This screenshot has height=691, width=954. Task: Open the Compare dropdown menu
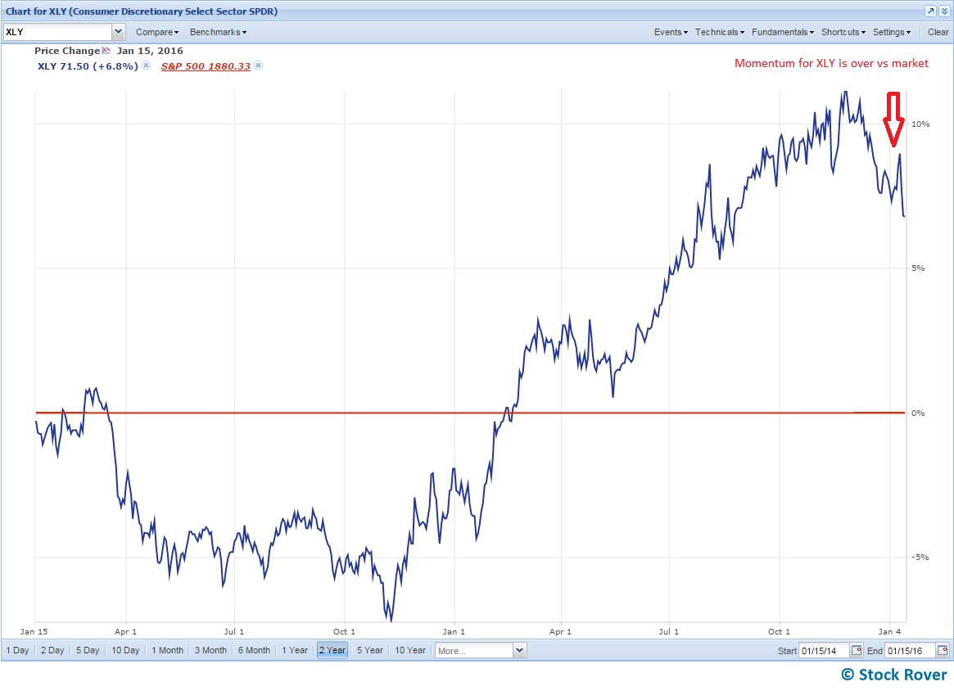157,32
